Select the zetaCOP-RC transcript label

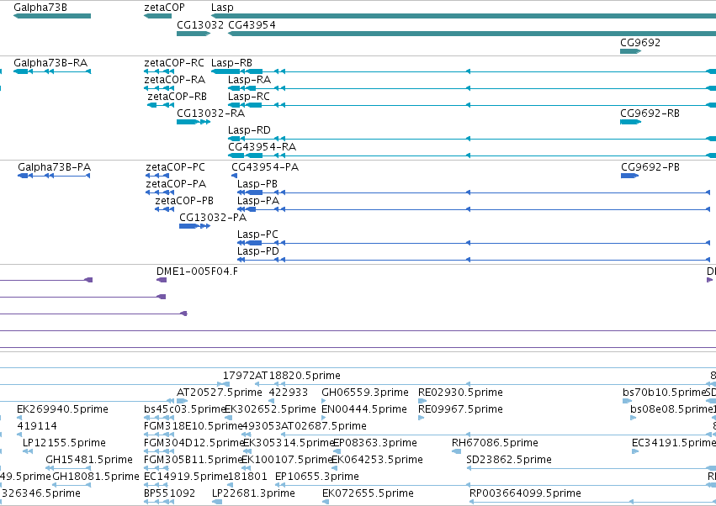(174, 63)
